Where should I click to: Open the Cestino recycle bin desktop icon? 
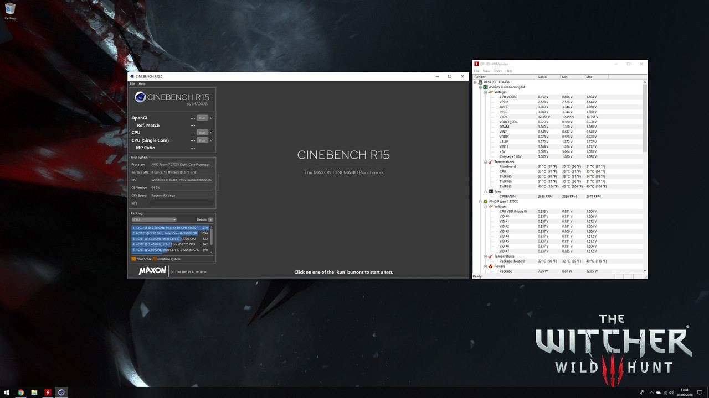(10, 11)
